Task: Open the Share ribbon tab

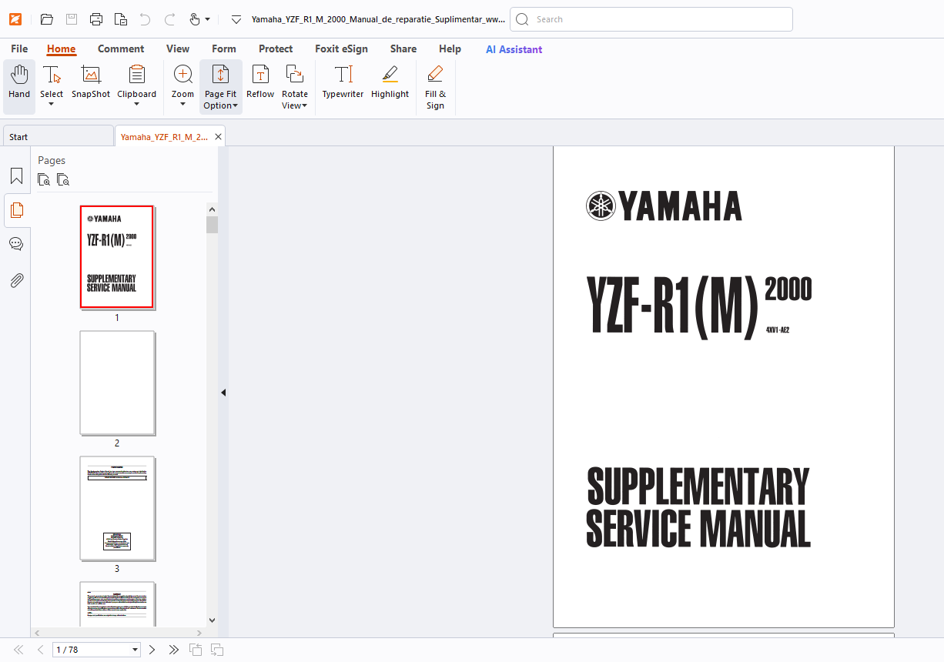Action: [403, 48]
